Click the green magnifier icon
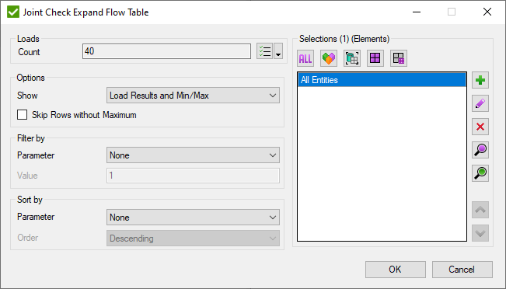The image size is (506, 289). 480,173
